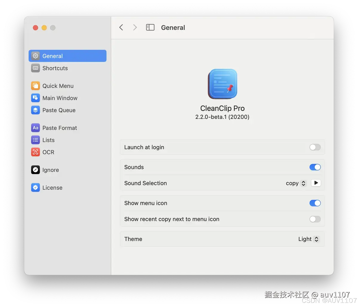Open Paste Format settings

pos(67,128)
